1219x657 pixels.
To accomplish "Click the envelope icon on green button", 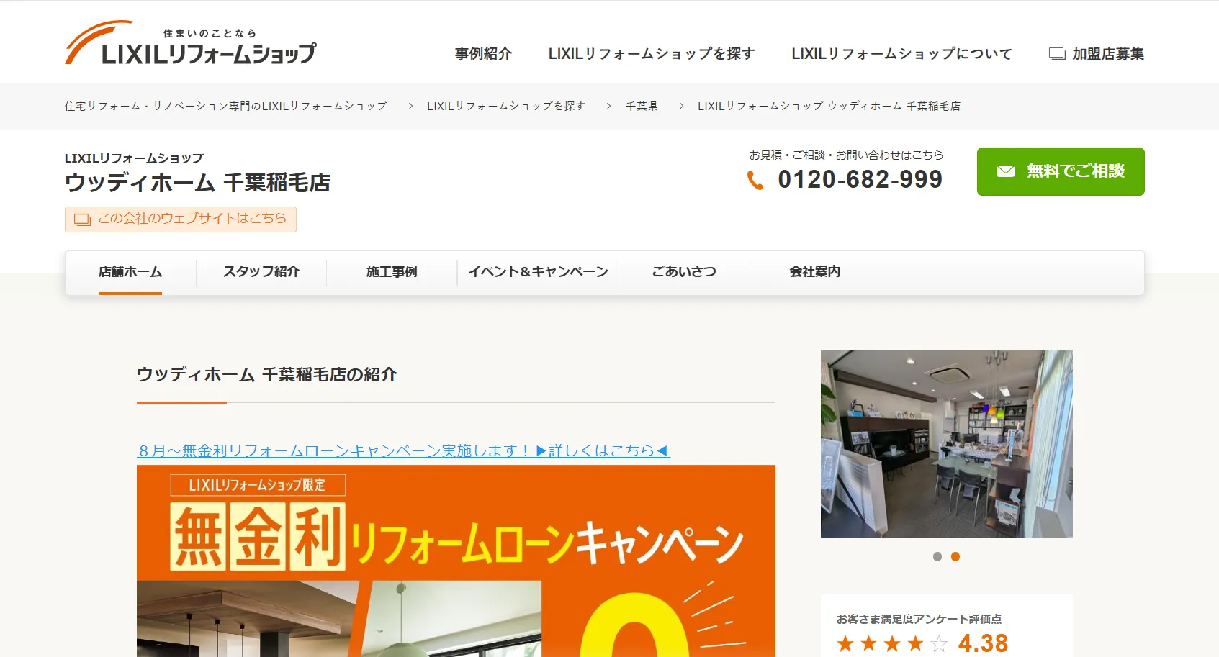I will click(1006, 171).
